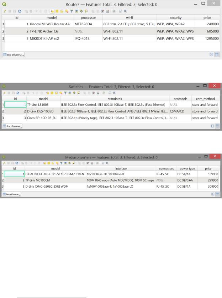
Task: Switch Routers window to table view
Action: (217, 54)
